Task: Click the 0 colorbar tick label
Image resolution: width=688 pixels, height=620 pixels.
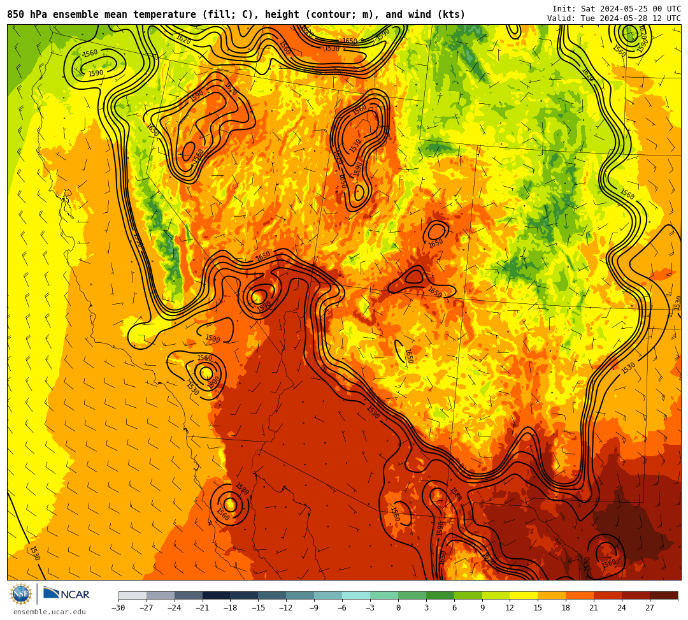Action: click(398, 608)
